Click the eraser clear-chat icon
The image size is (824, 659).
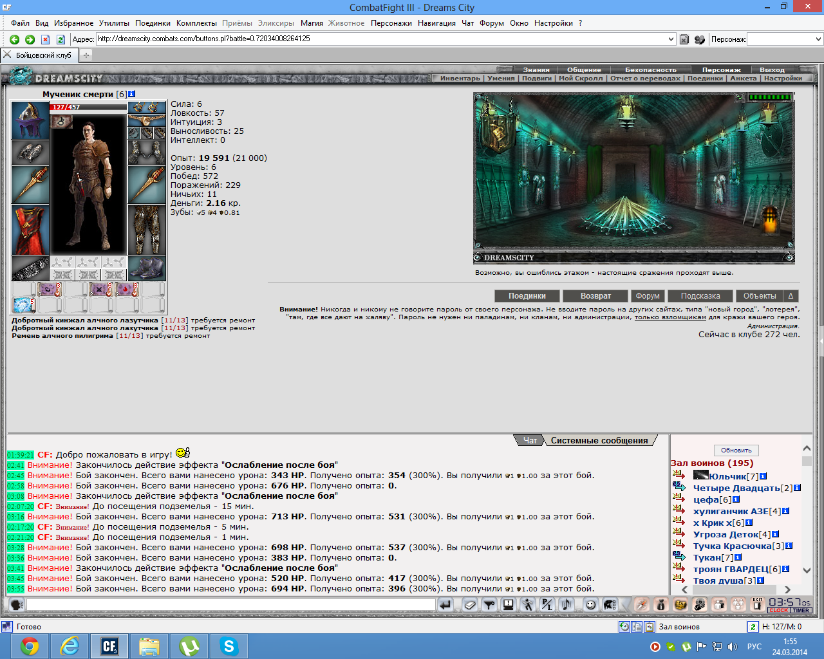pos(469,604)
